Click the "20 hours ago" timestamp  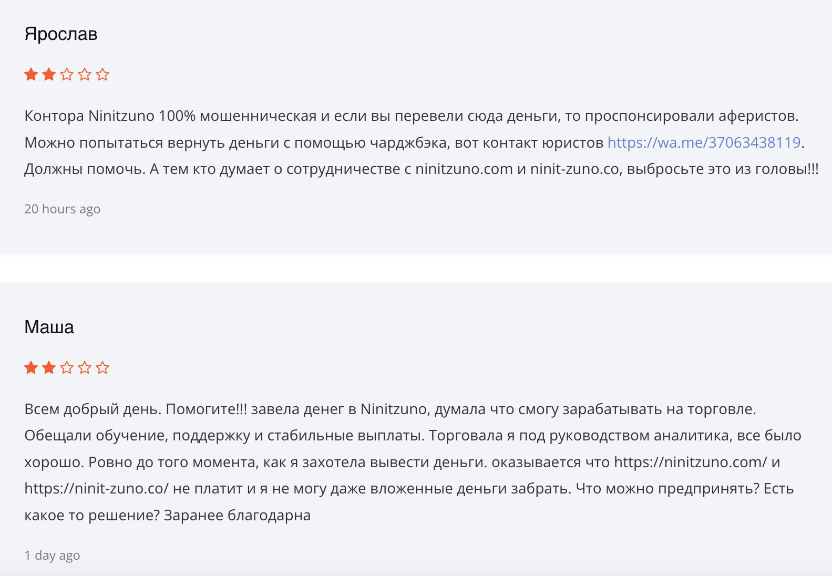[62, 209]
